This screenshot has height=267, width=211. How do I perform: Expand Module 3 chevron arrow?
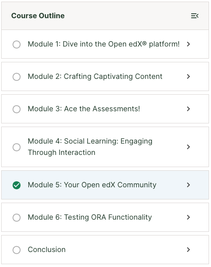(x=188, y=109)
